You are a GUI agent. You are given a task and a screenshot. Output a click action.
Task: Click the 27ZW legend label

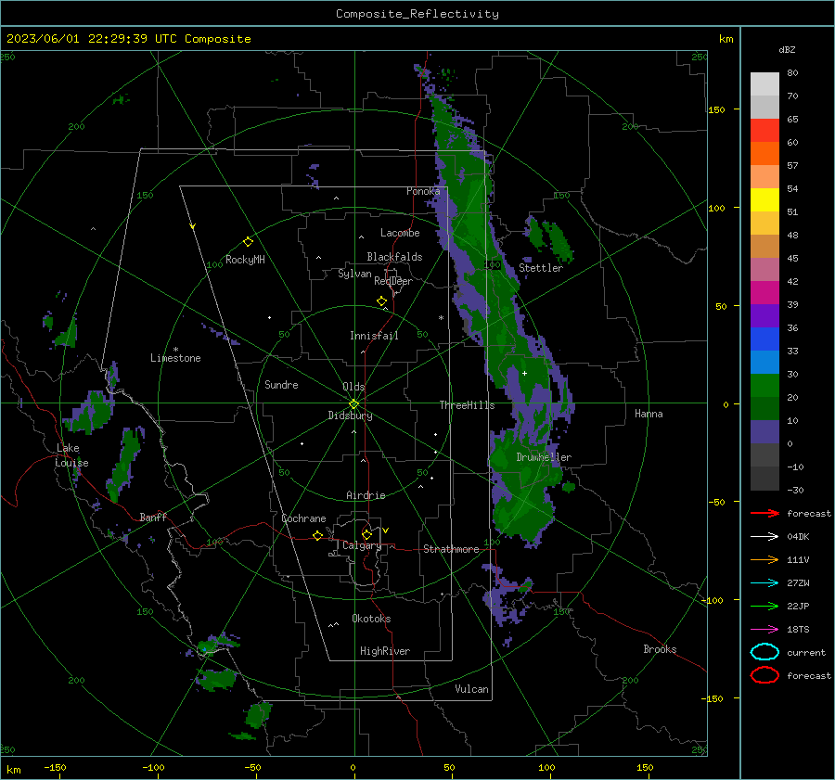click(x=798, y=583)
